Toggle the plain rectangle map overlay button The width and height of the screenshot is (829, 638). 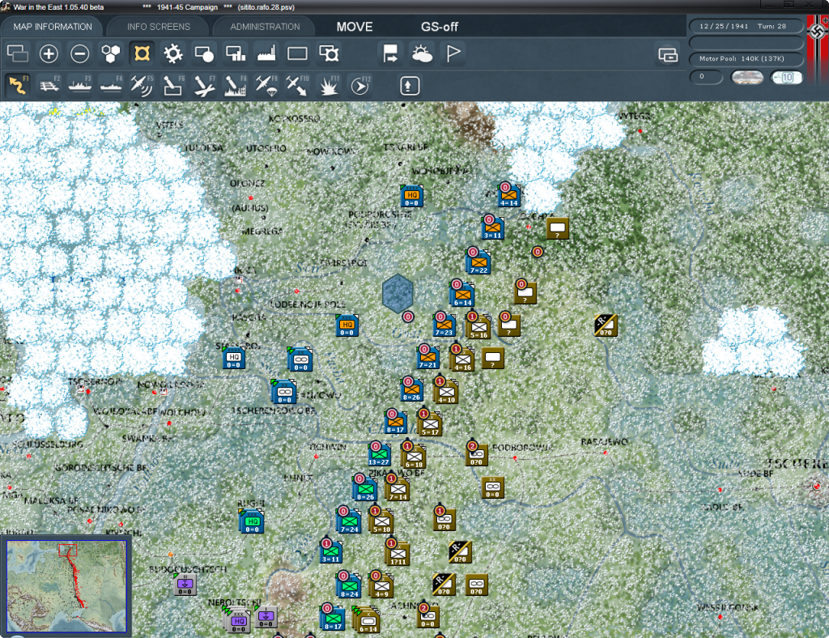pos(297,53)
